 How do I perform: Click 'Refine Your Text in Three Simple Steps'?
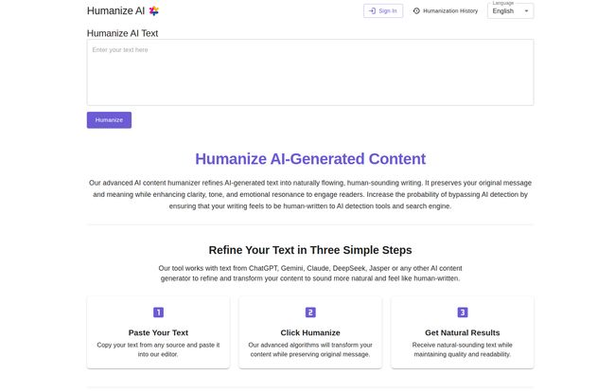click(310, 250)
